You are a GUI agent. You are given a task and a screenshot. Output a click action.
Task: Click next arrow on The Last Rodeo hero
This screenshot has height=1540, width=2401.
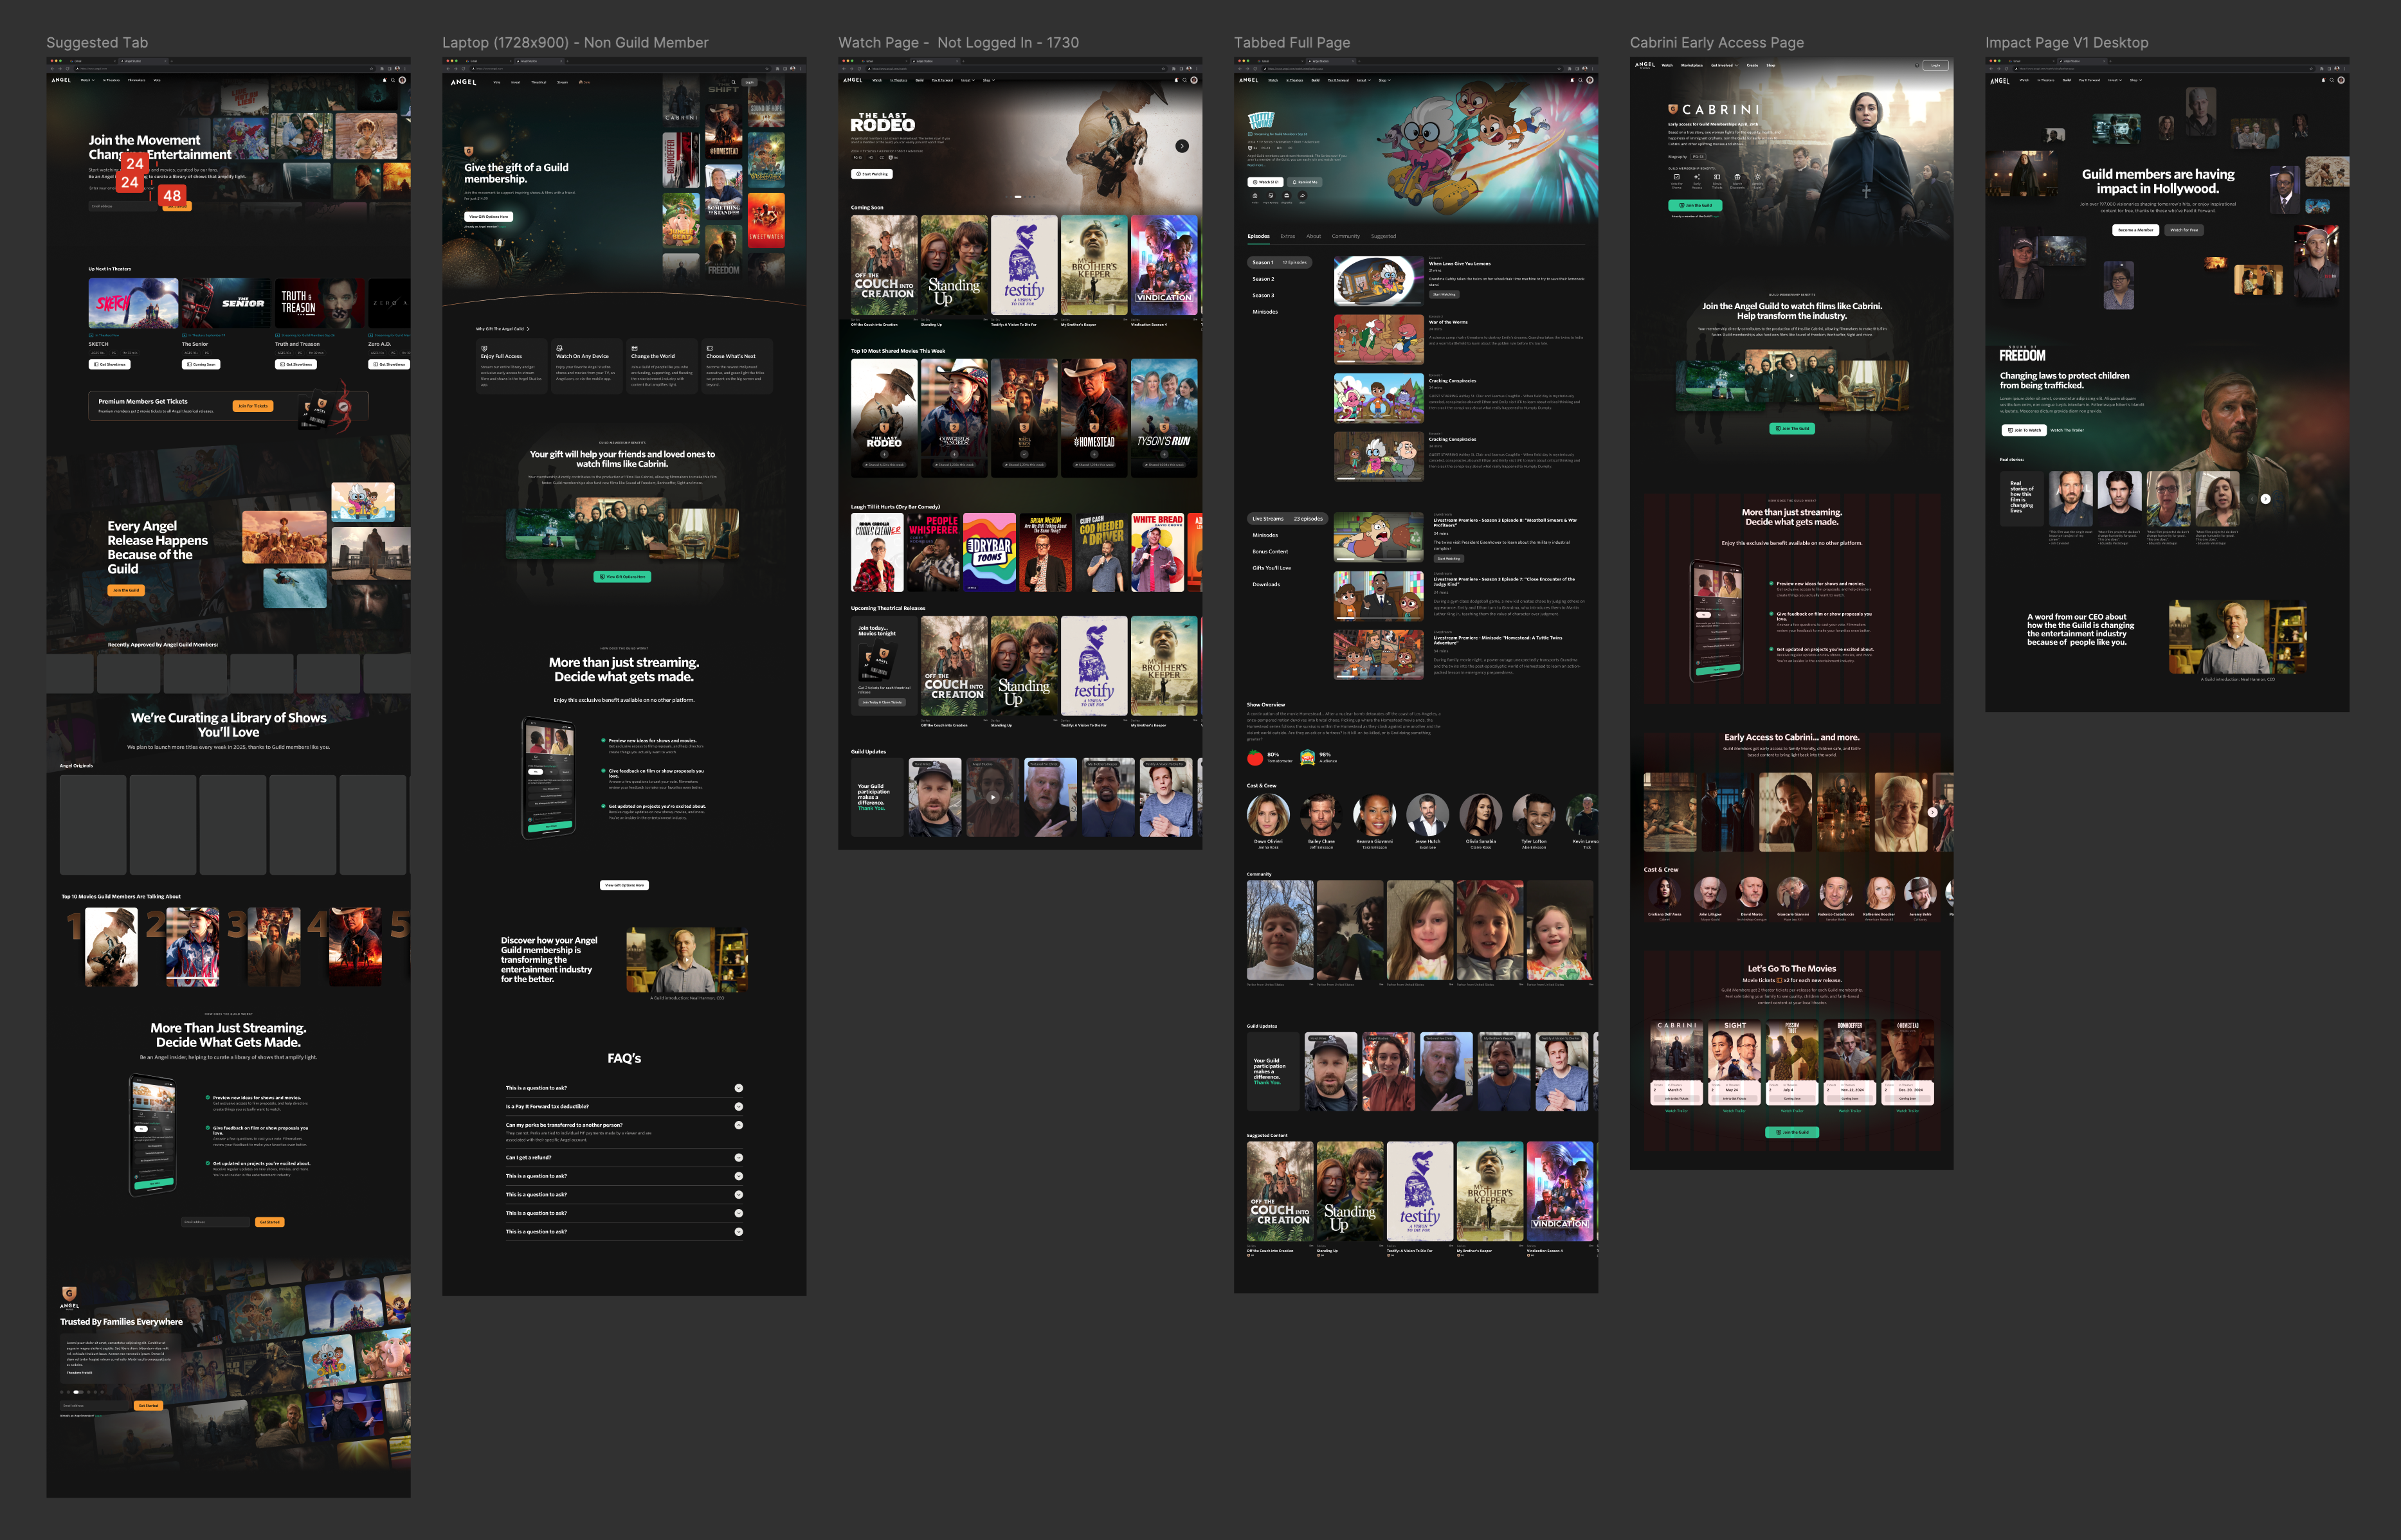1181,146
